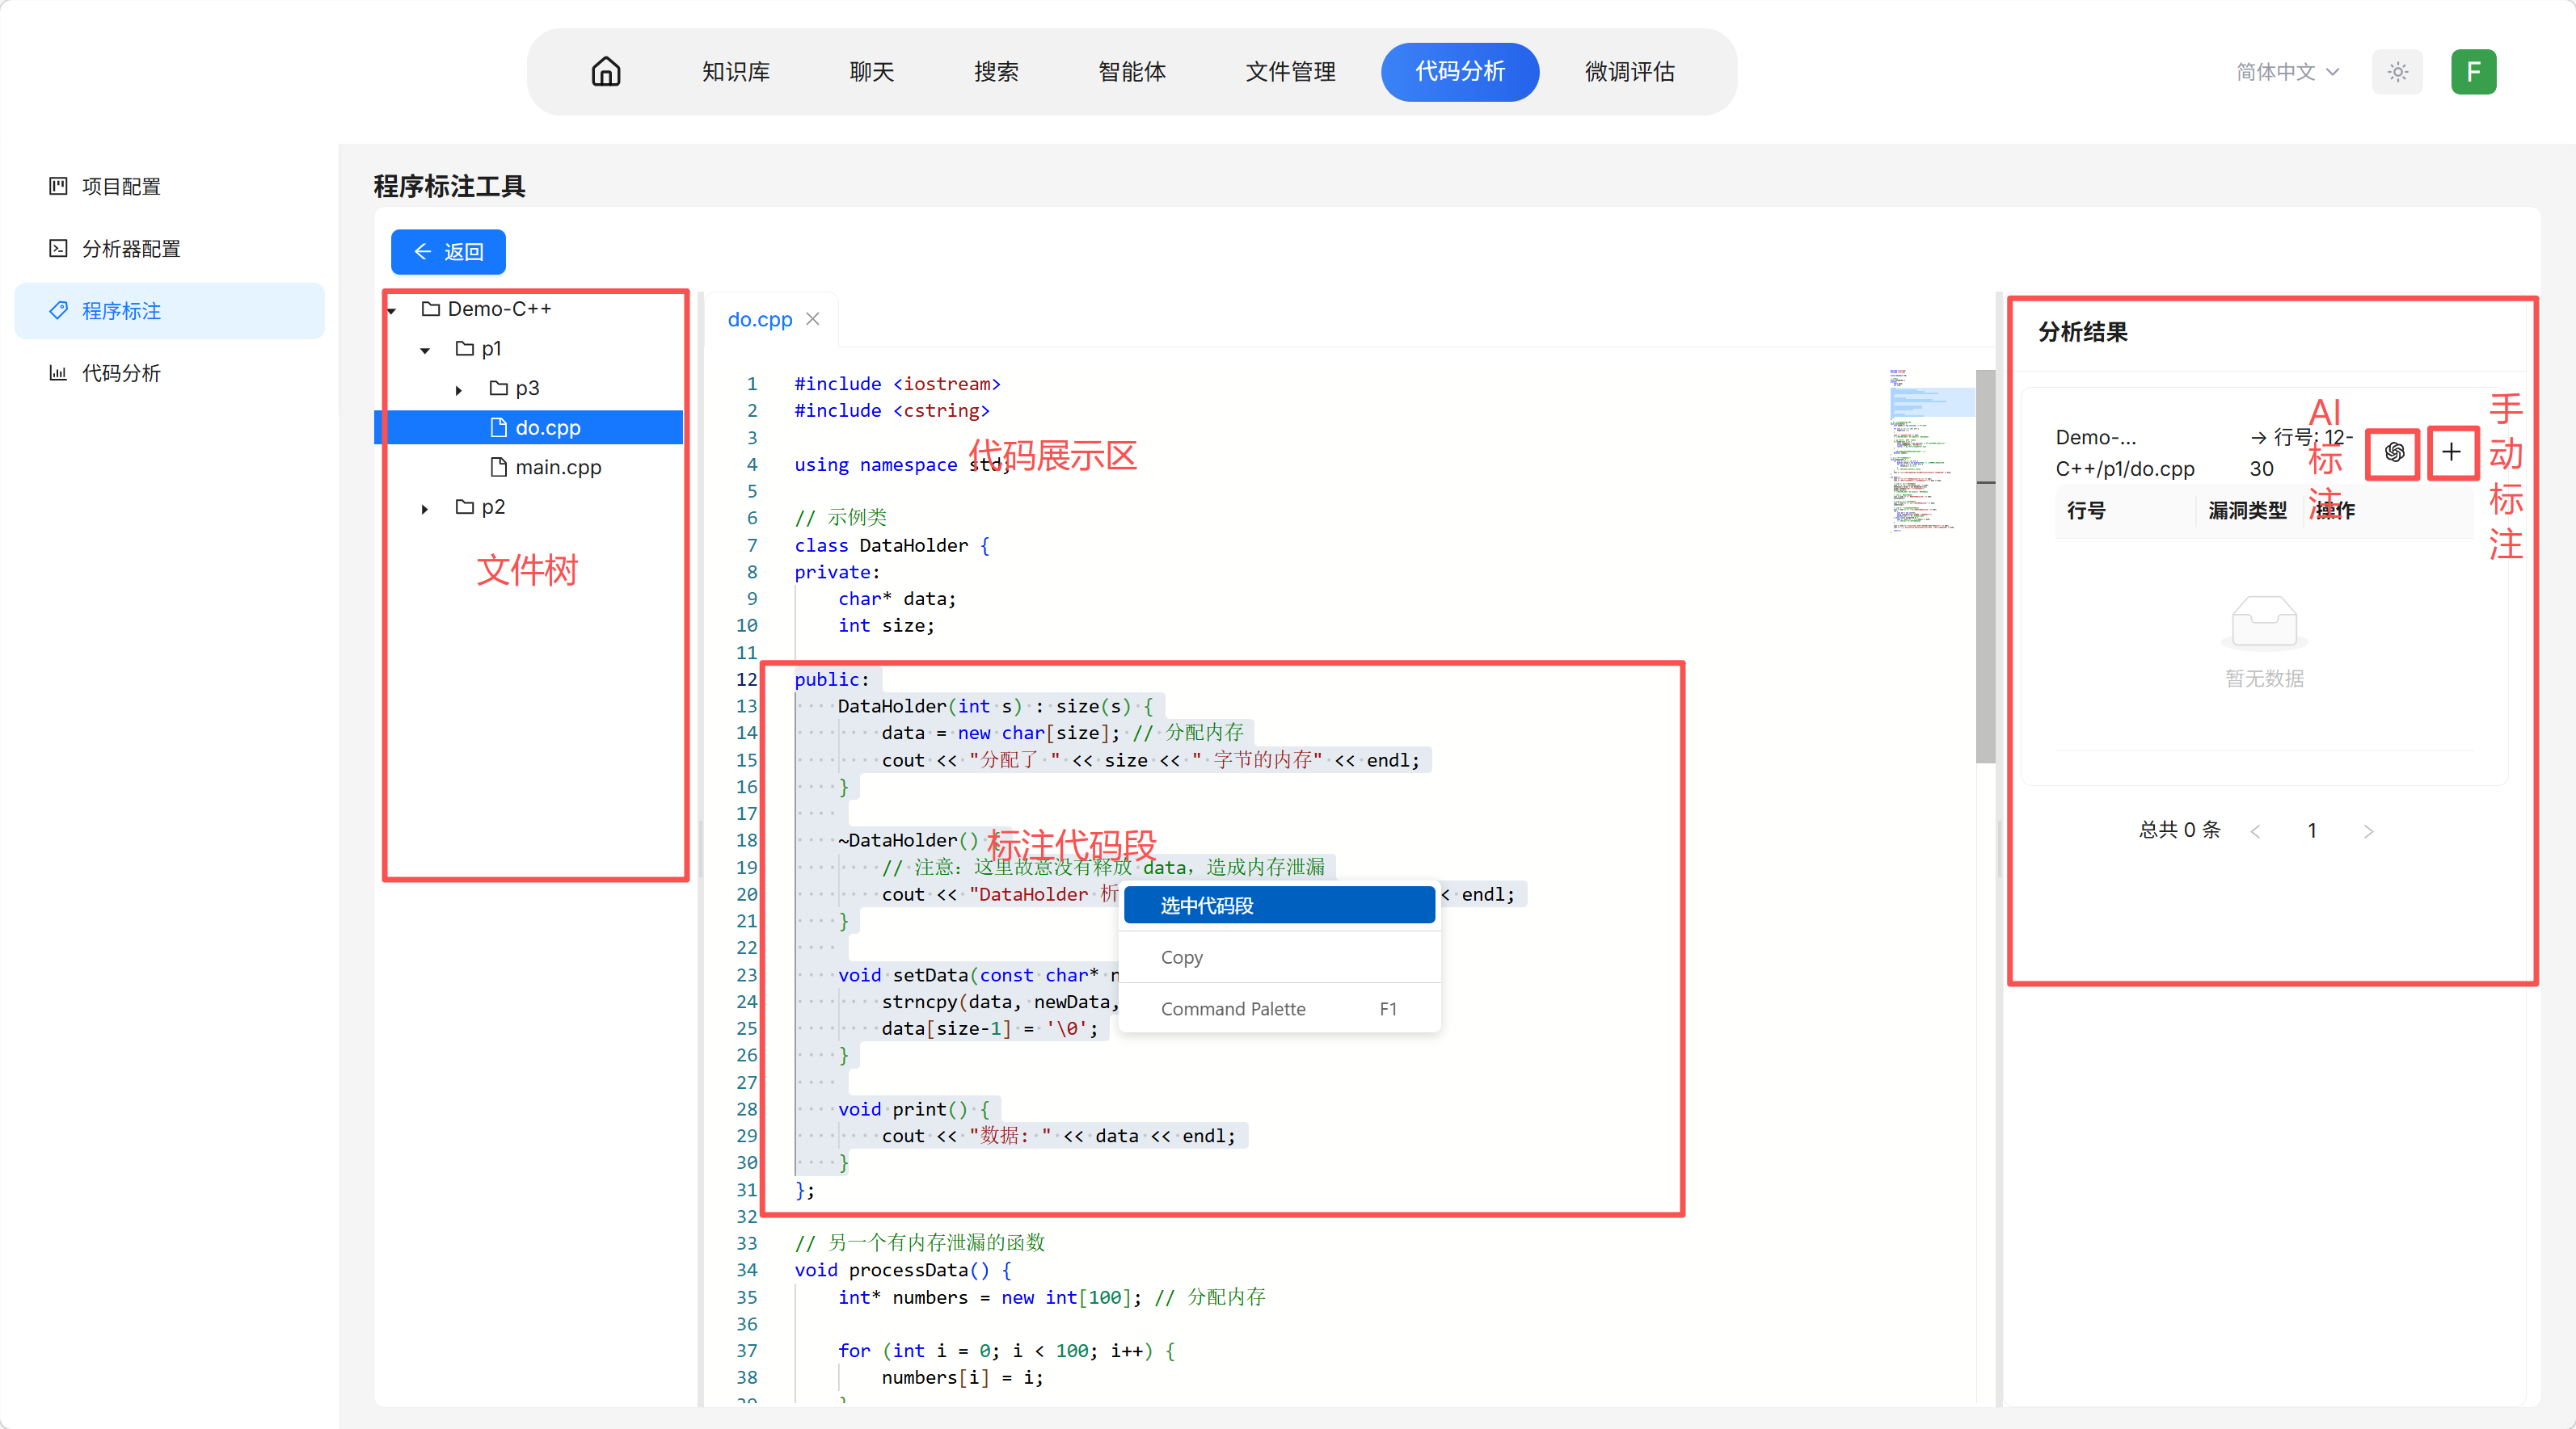Click the AI annotation icon button
2576x1429 pixels.
[2394, 452]
